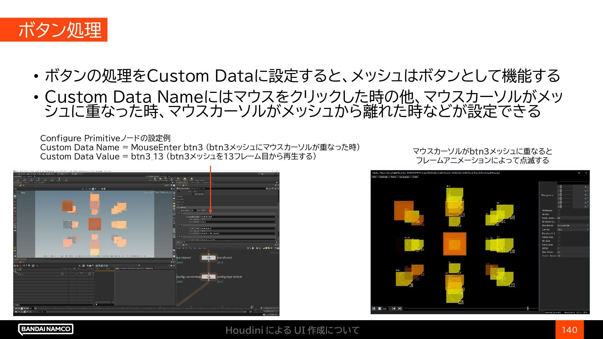
Task: Enable the Wireframe checkbox
Action: [559, 211]
